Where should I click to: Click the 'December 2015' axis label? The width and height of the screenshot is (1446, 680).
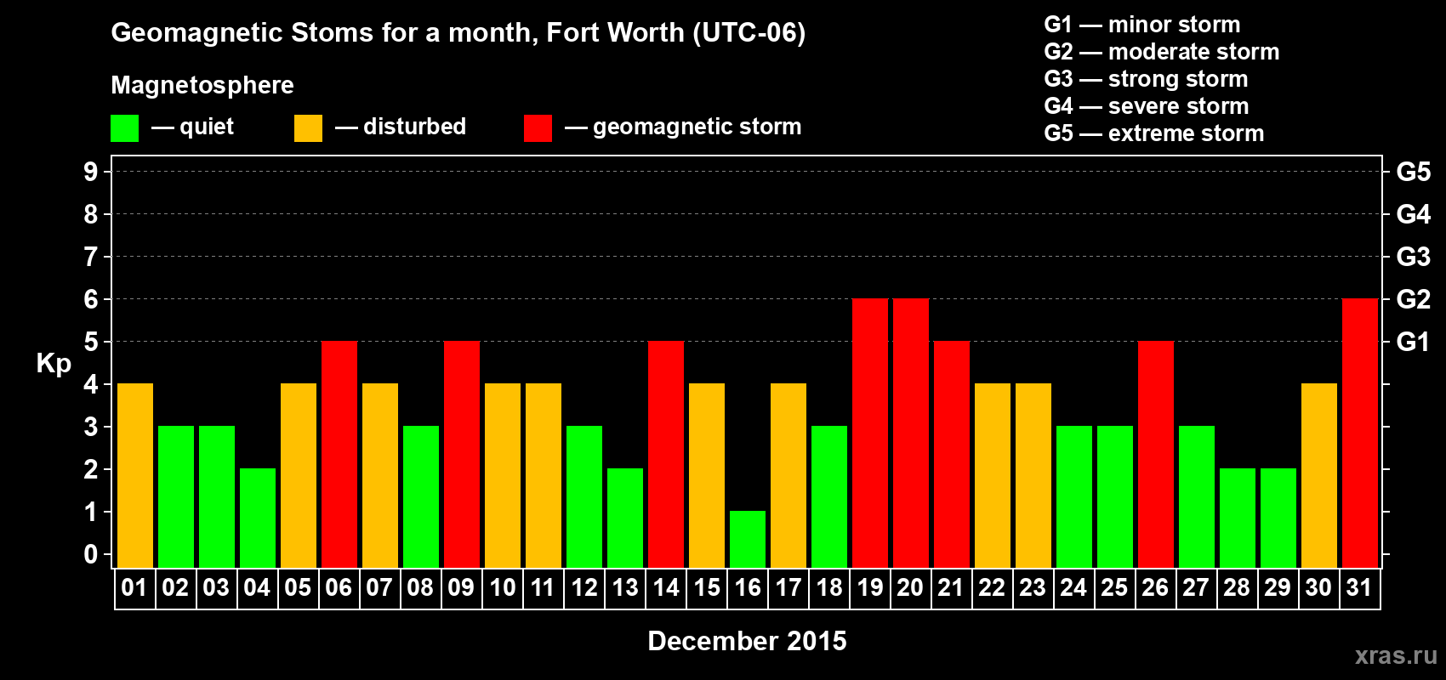[747, 641]
